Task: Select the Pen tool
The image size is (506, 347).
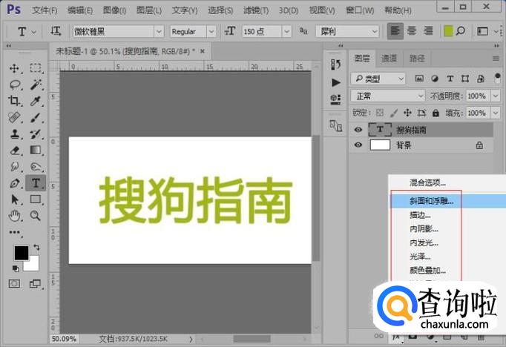Action: (14, 183)
